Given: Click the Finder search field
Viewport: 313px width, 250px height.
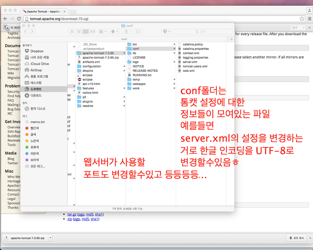Looking at the screenshot, I should coord(203,32).
